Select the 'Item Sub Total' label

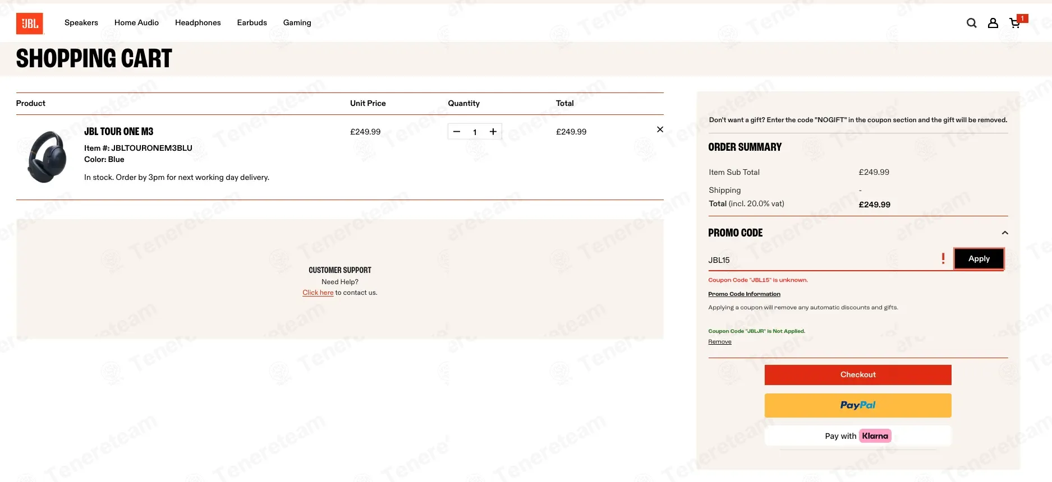pos(734,172)
